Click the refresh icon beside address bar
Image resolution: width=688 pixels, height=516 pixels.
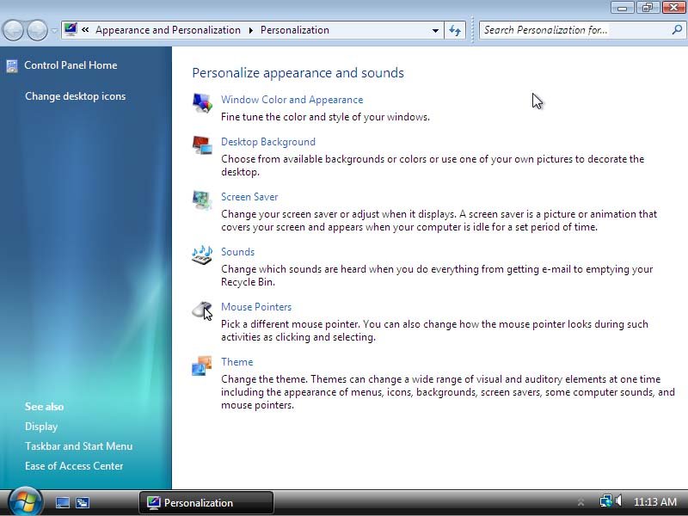(x=455, y=30)
